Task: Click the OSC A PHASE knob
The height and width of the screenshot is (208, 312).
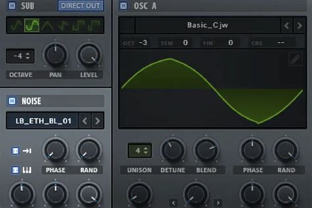Action: pyautogui.click(x=252, y=150)
